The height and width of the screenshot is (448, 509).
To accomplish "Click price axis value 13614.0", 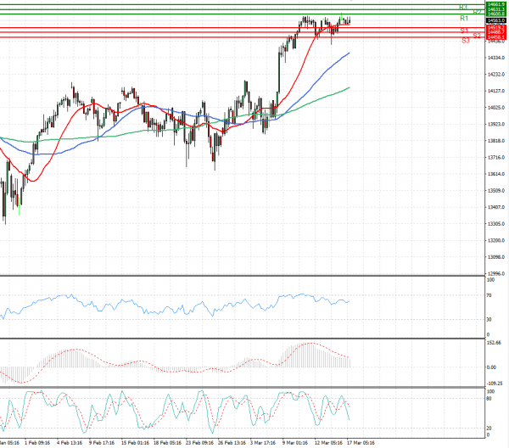I will click(496, 174).
